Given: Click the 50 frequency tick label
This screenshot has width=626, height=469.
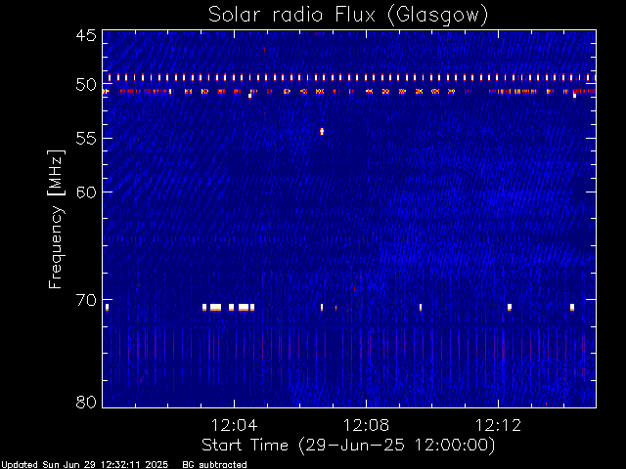Looking at the screenshot, I should coord(86,85).
